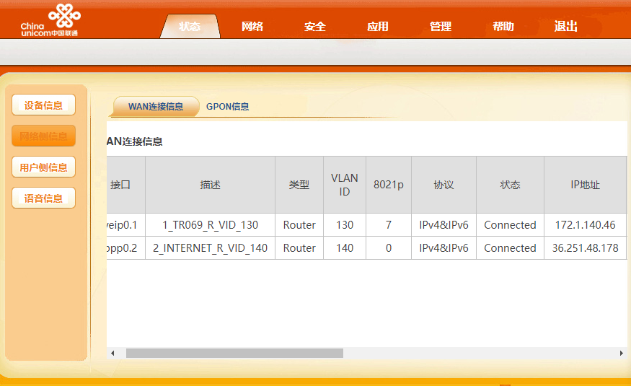Click the China Unicom logo
Screen dimensions: 631x386
[50, 20]
